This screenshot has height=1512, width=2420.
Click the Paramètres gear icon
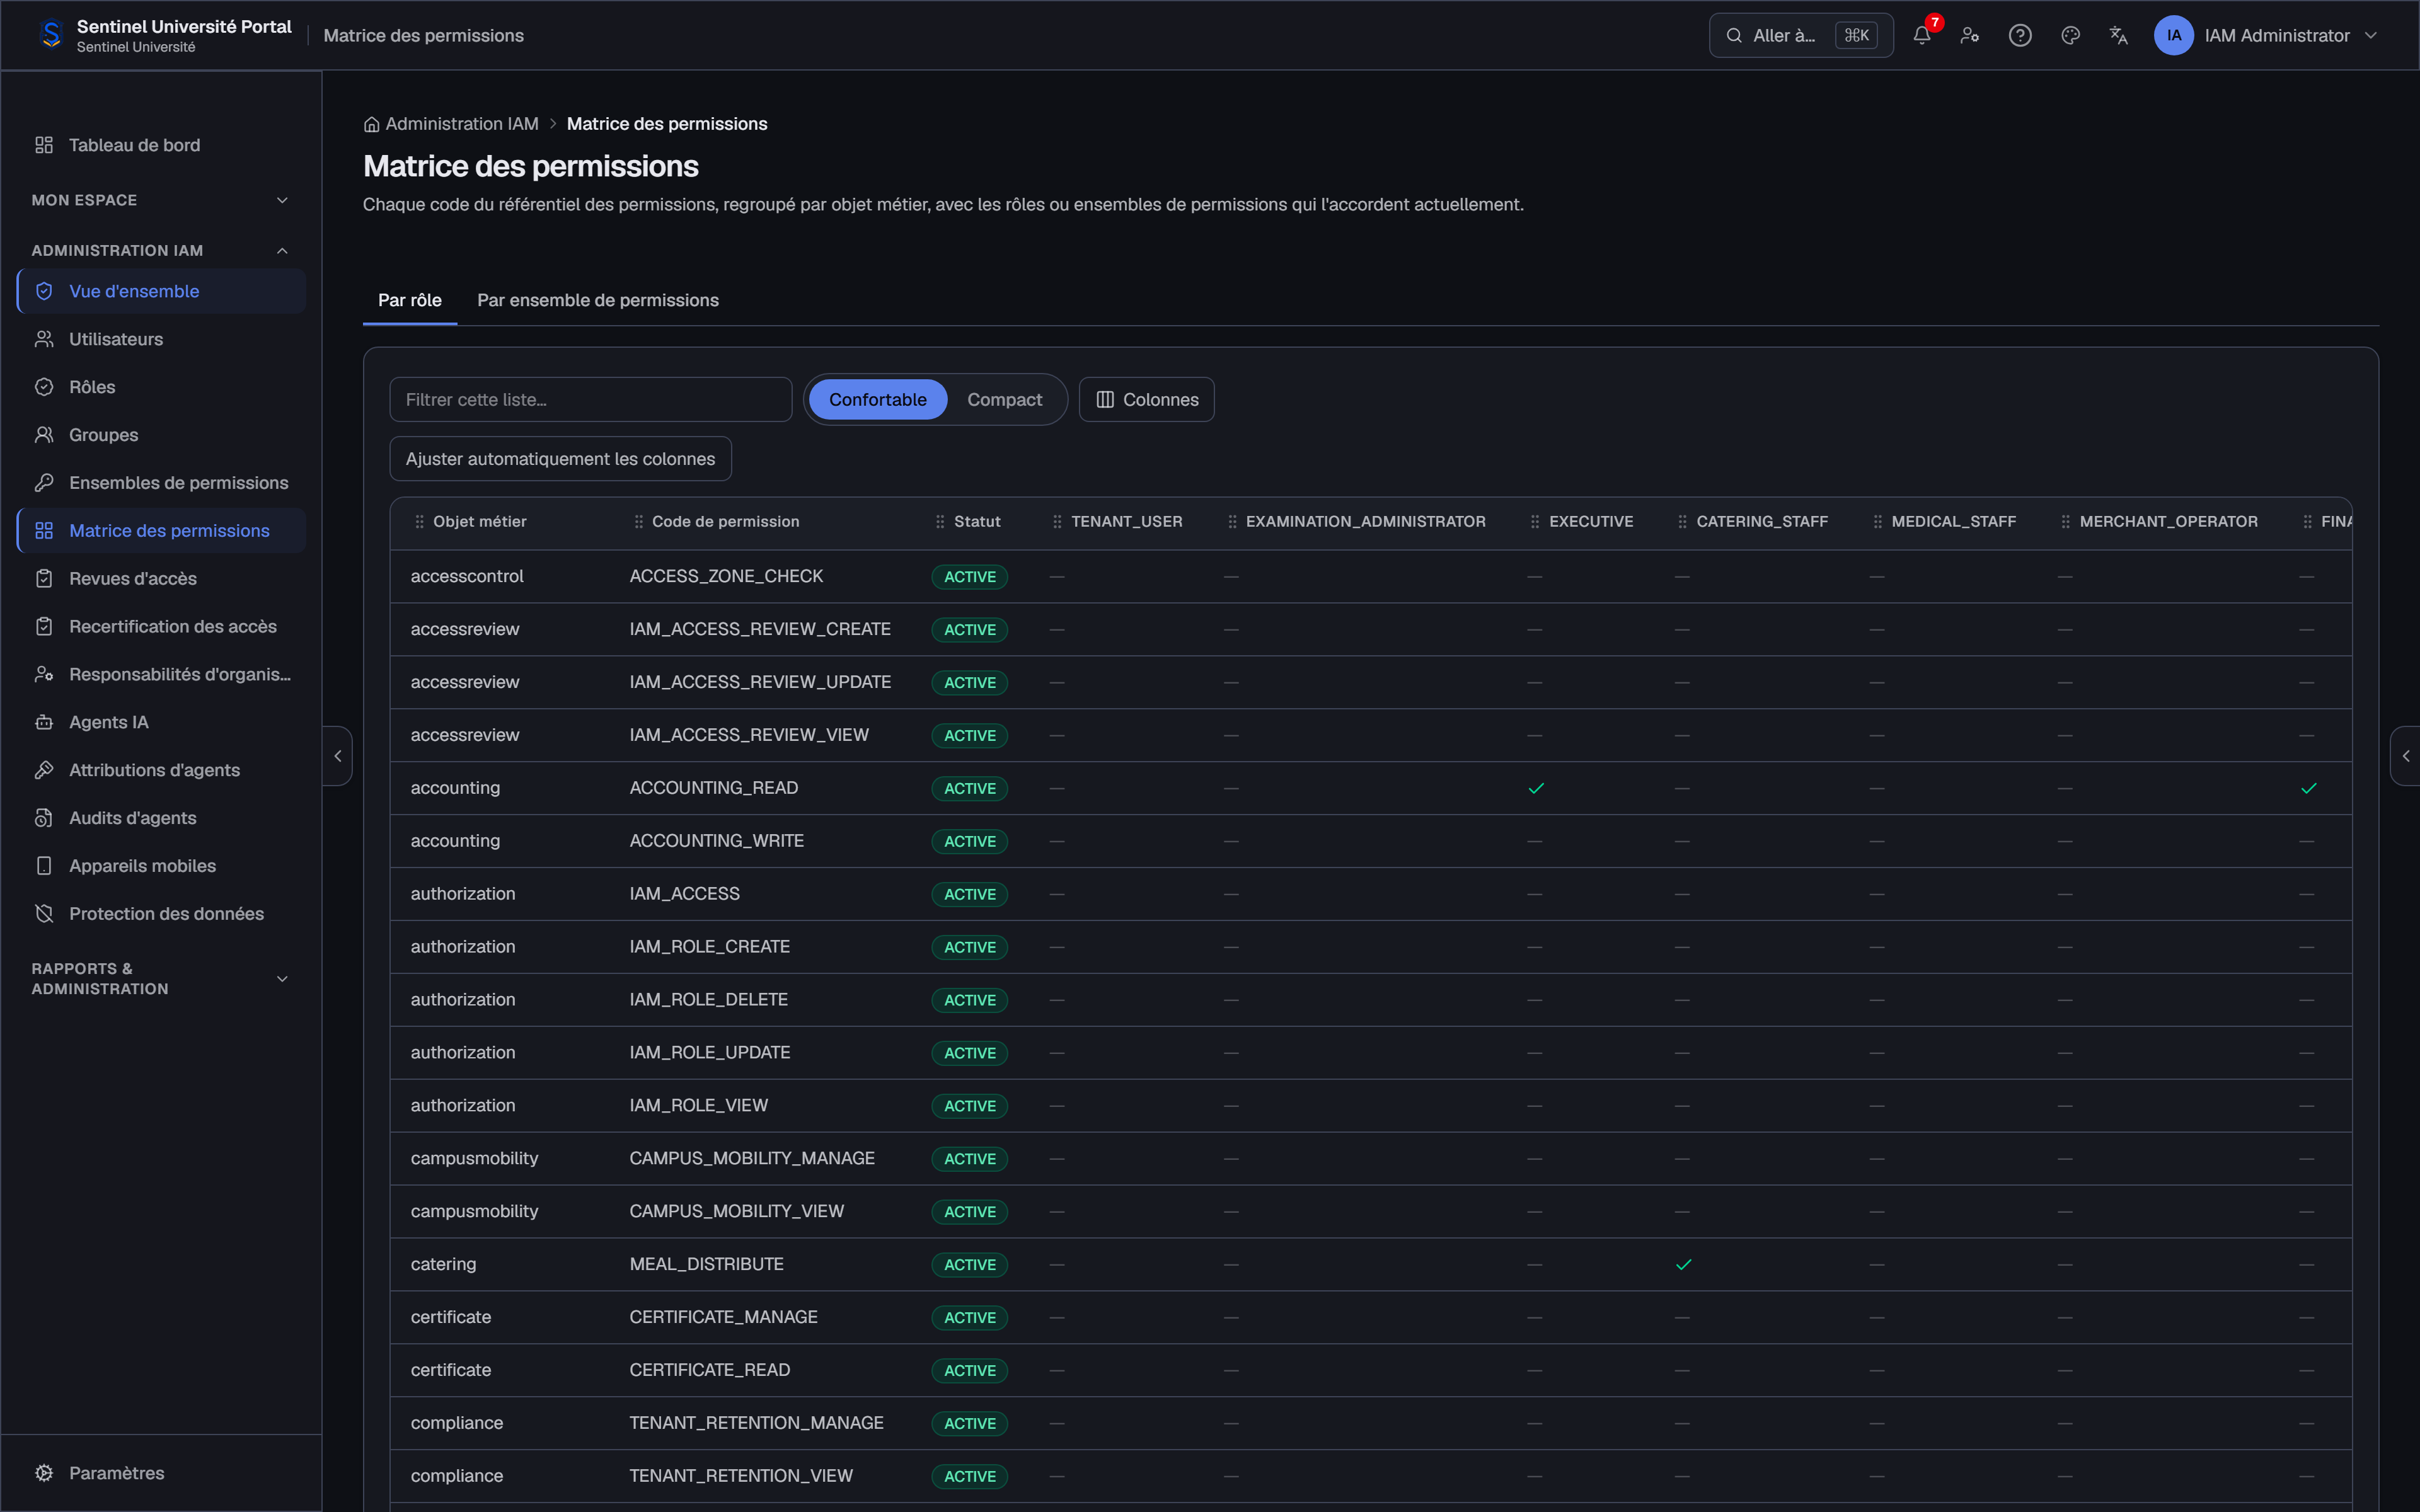pyautogui.click(x=44, y=1473)
